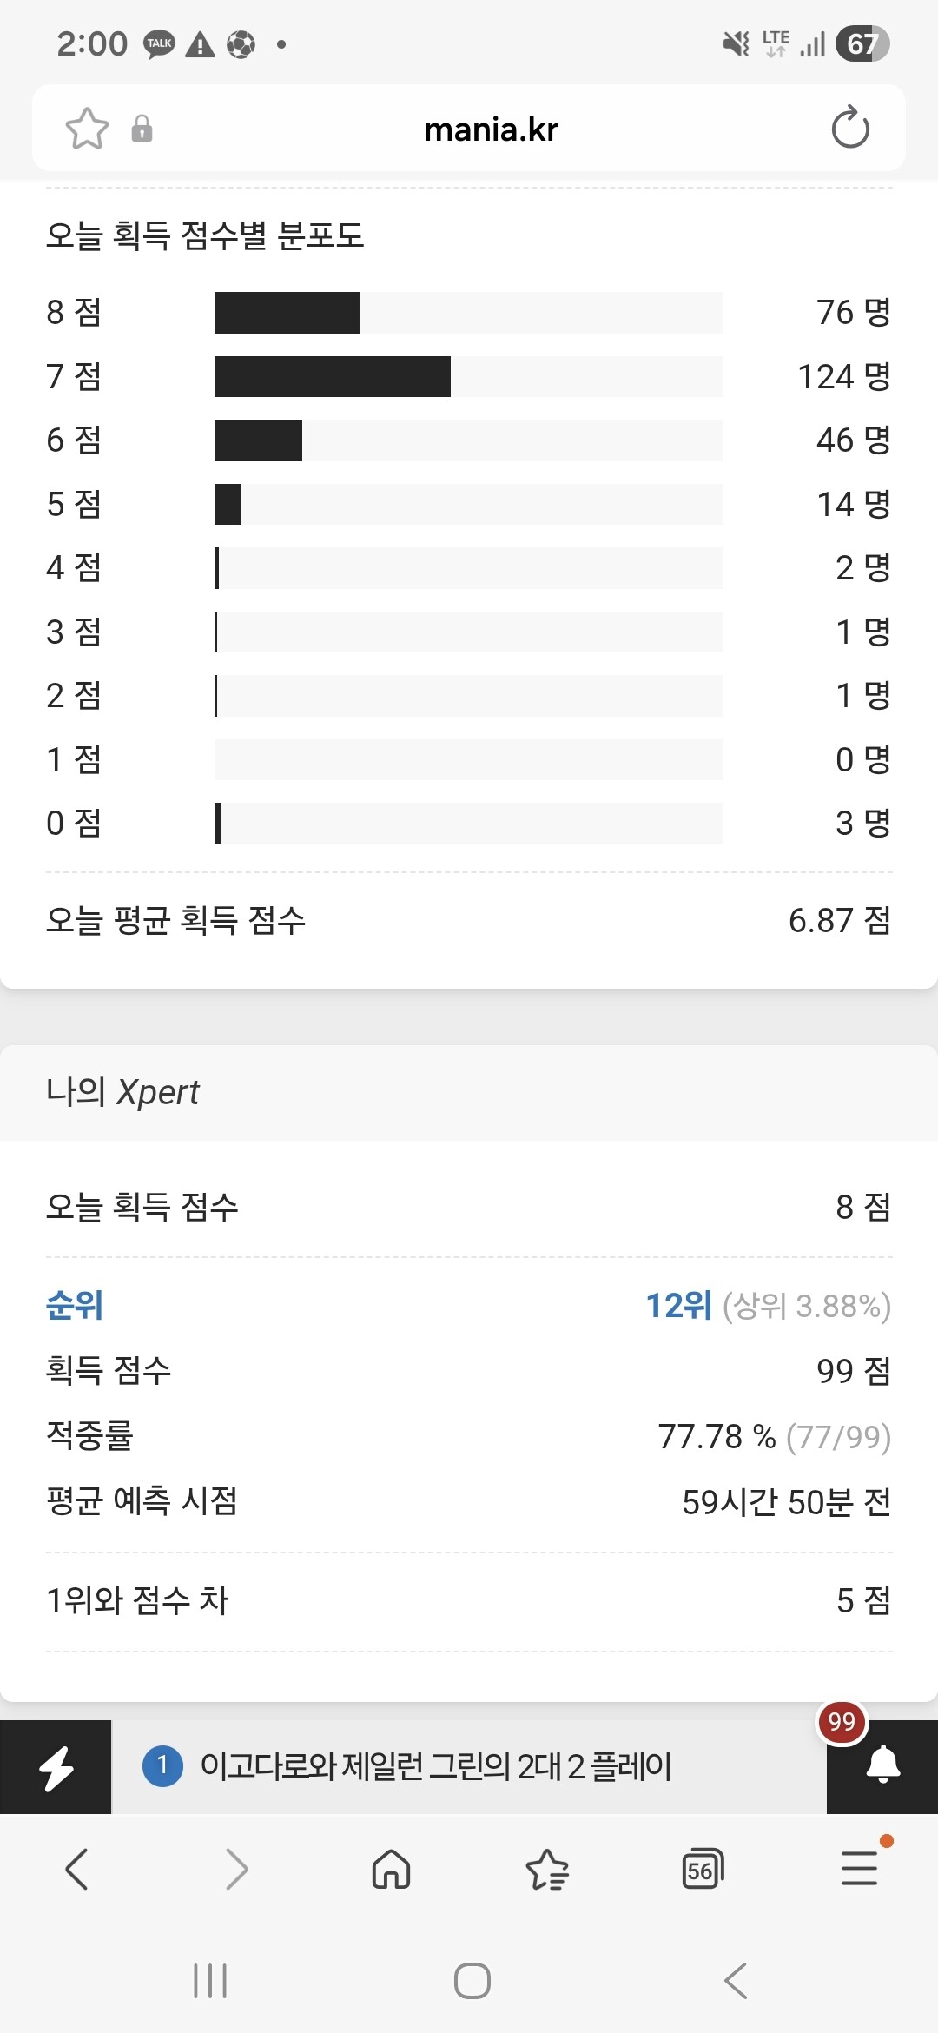938x2033 pixels.
Task: Tap Android recent apps button
Action: 210,1981
